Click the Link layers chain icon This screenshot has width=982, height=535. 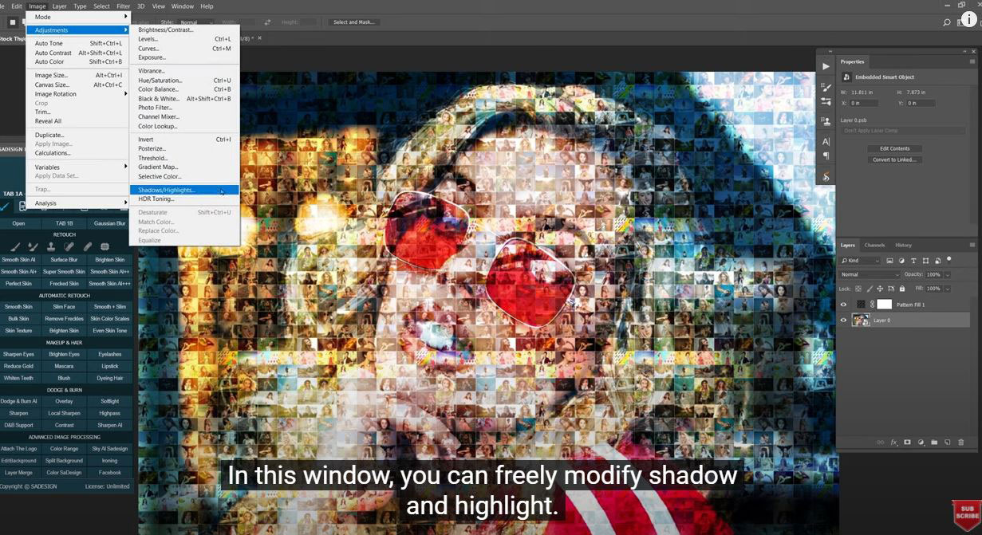[x=880, y=443]
